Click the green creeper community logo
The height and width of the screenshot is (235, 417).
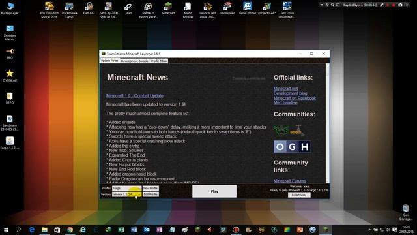click(281, 131)
